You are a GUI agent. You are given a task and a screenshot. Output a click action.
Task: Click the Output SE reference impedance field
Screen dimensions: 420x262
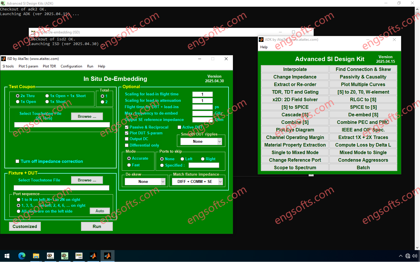pyautogui.click(x=202, y=120)
